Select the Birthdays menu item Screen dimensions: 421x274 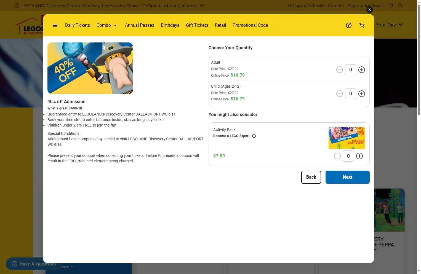[170, 25]
